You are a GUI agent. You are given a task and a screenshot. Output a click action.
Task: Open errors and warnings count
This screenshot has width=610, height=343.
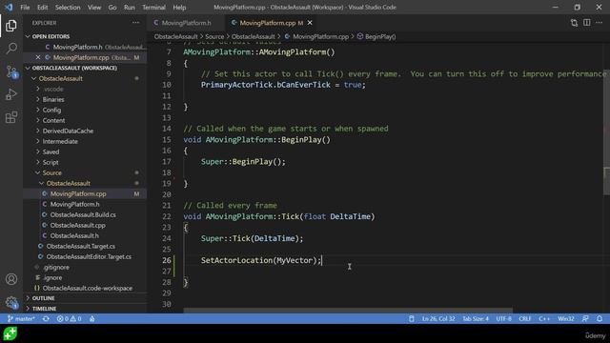(x=69, y=319)
